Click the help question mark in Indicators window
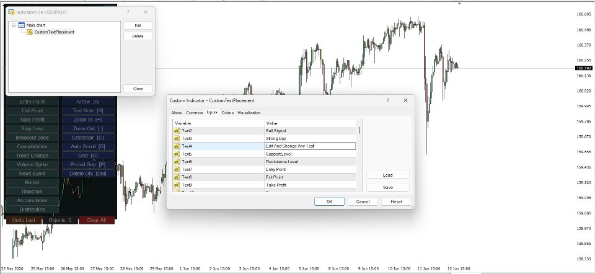The image size is (595, 274). click(x=128, y=12)
